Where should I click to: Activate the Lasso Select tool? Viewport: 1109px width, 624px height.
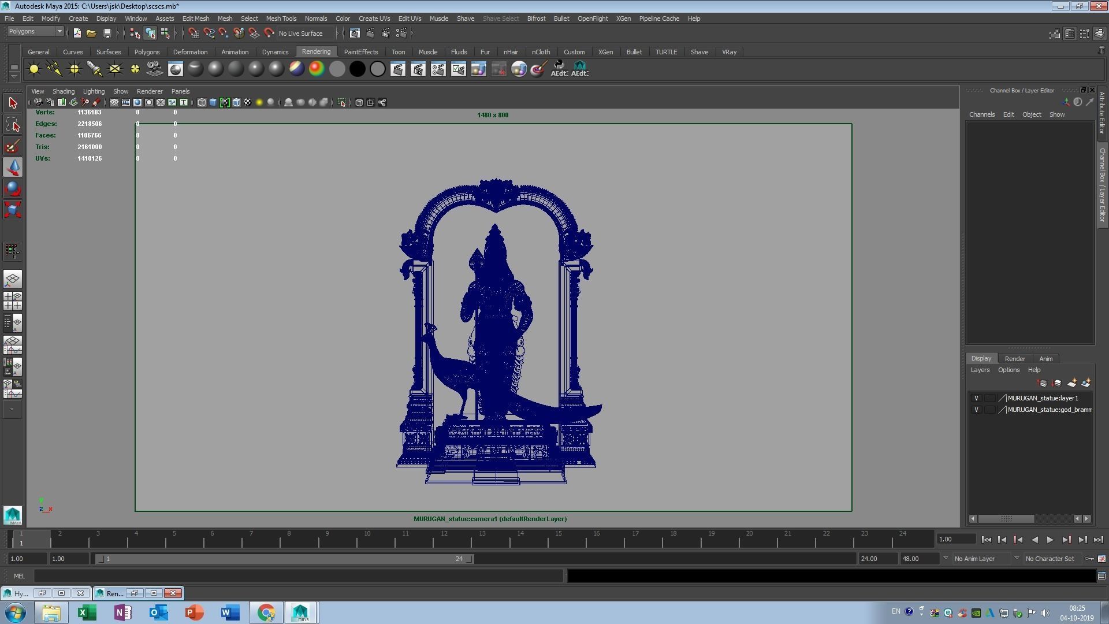point(13,125)
